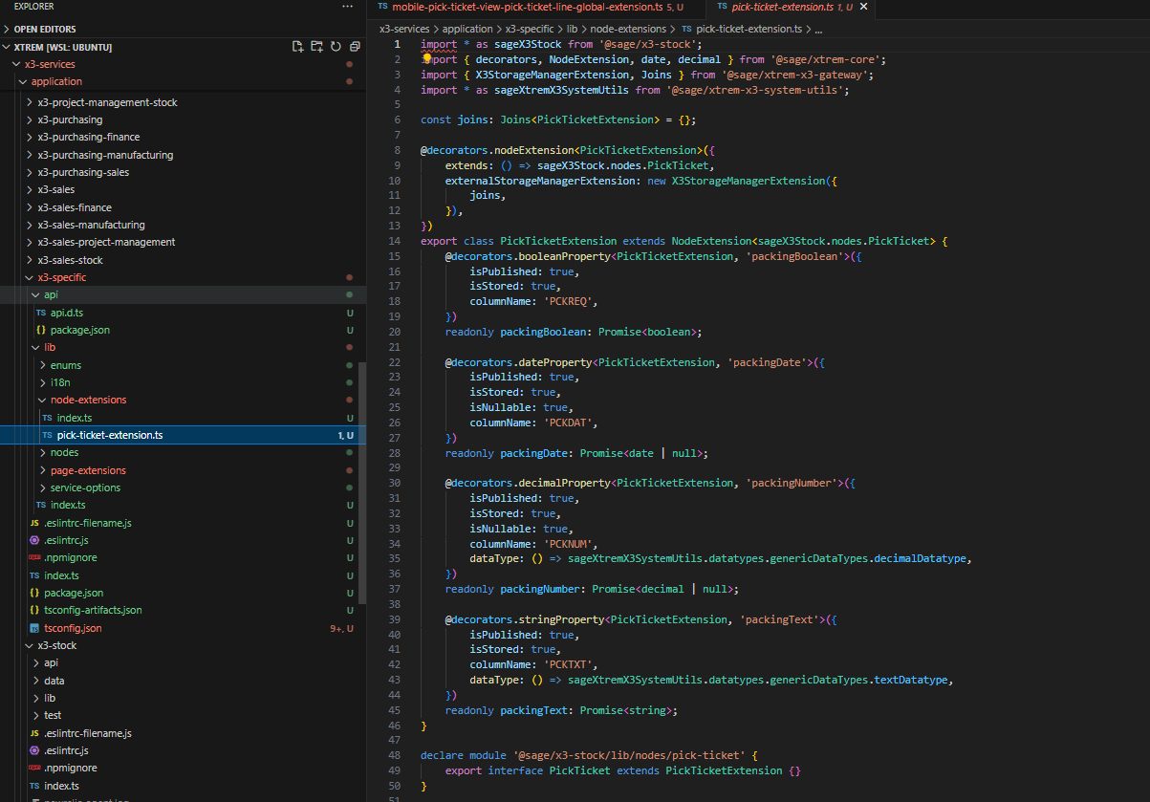Viewport: 1150px width, 802px height.
Task: Click the textDatatype identifier on line 43
Action: point(913,680)
